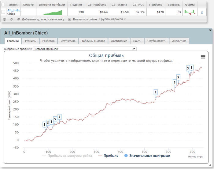Image resolution: width=214 pixels, height=169 pixels.
Task: Click the trash delete icon in toolbar
Action: (5, 19)
